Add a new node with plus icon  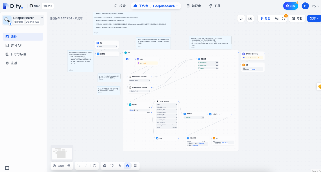click(105, 166)
